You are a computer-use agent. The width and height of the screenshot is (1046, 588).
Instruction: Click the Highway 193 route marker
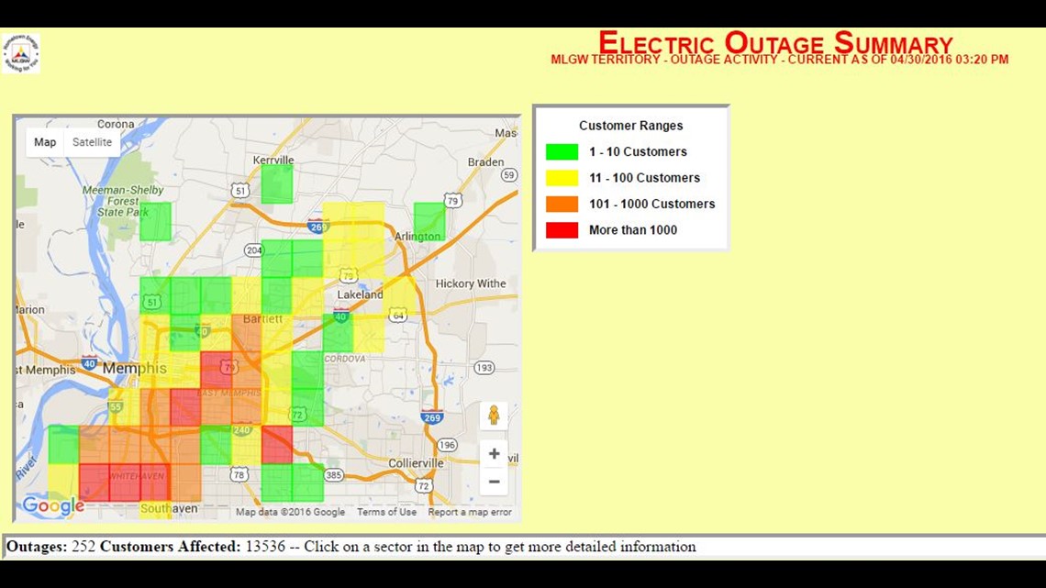(484, 368)
